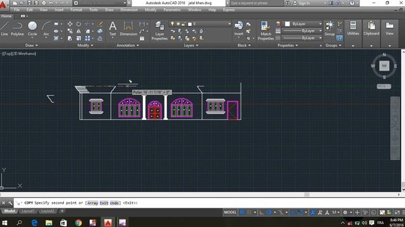
Task: Click the color swatch in layer dropdown
Action: (190, 24)
